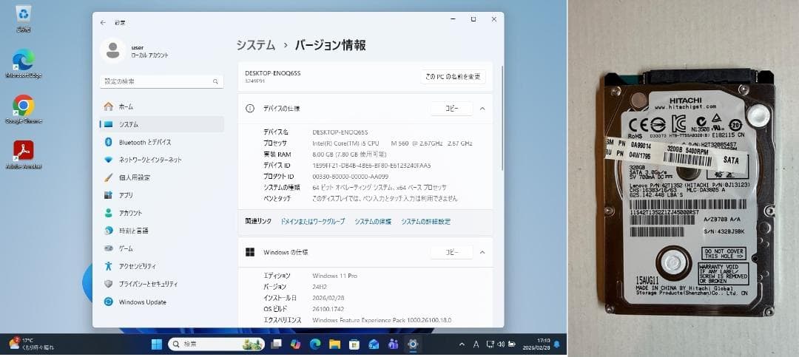Open アプリ settings
Viewport: 799px width, 357px height.
161,195
